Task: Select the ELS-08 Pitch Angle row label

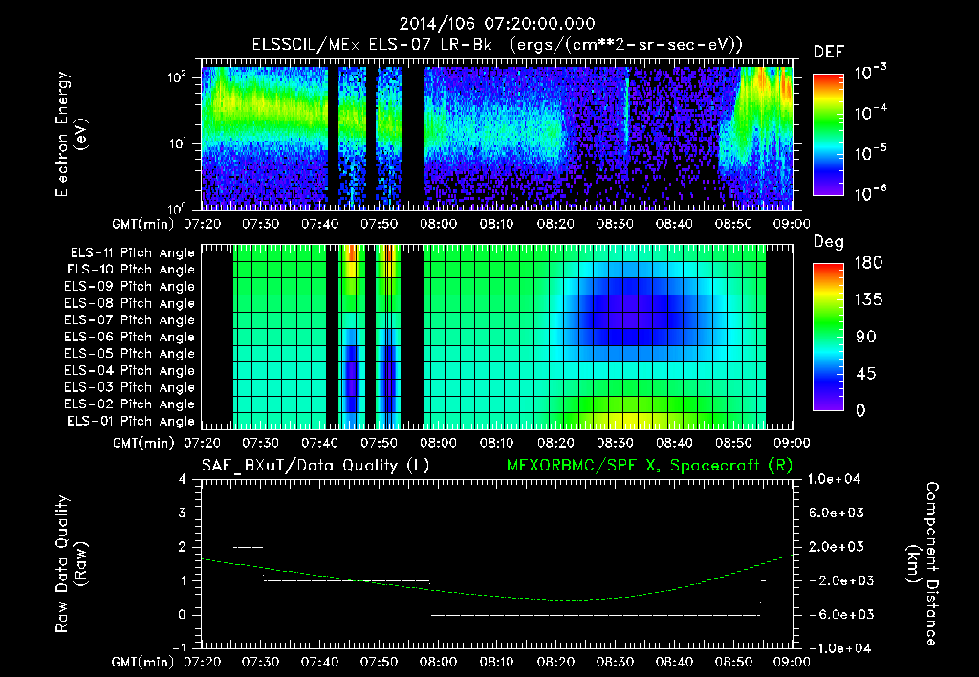Action: coord(130,303)
